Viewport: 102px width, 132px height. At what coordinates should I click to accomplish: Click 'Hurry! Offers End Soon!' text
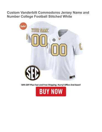(69, 85)
